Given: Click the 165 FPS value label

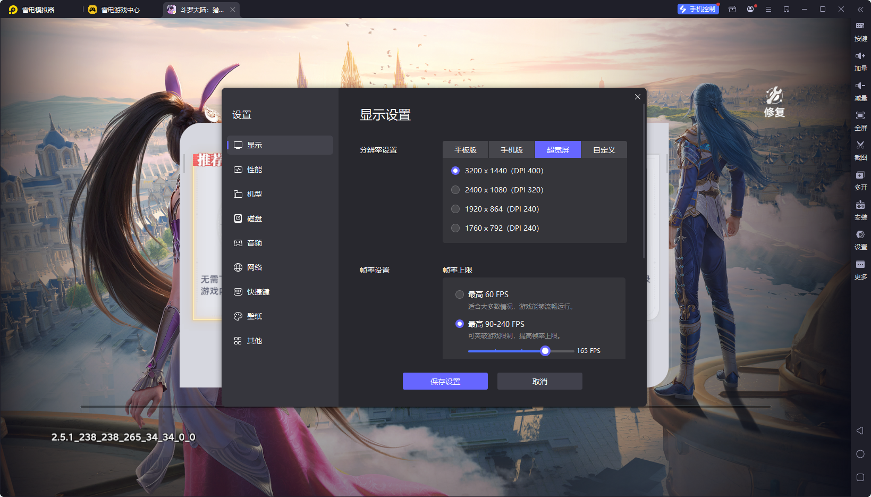Looking at the screenshot, I should coord(588,351).
